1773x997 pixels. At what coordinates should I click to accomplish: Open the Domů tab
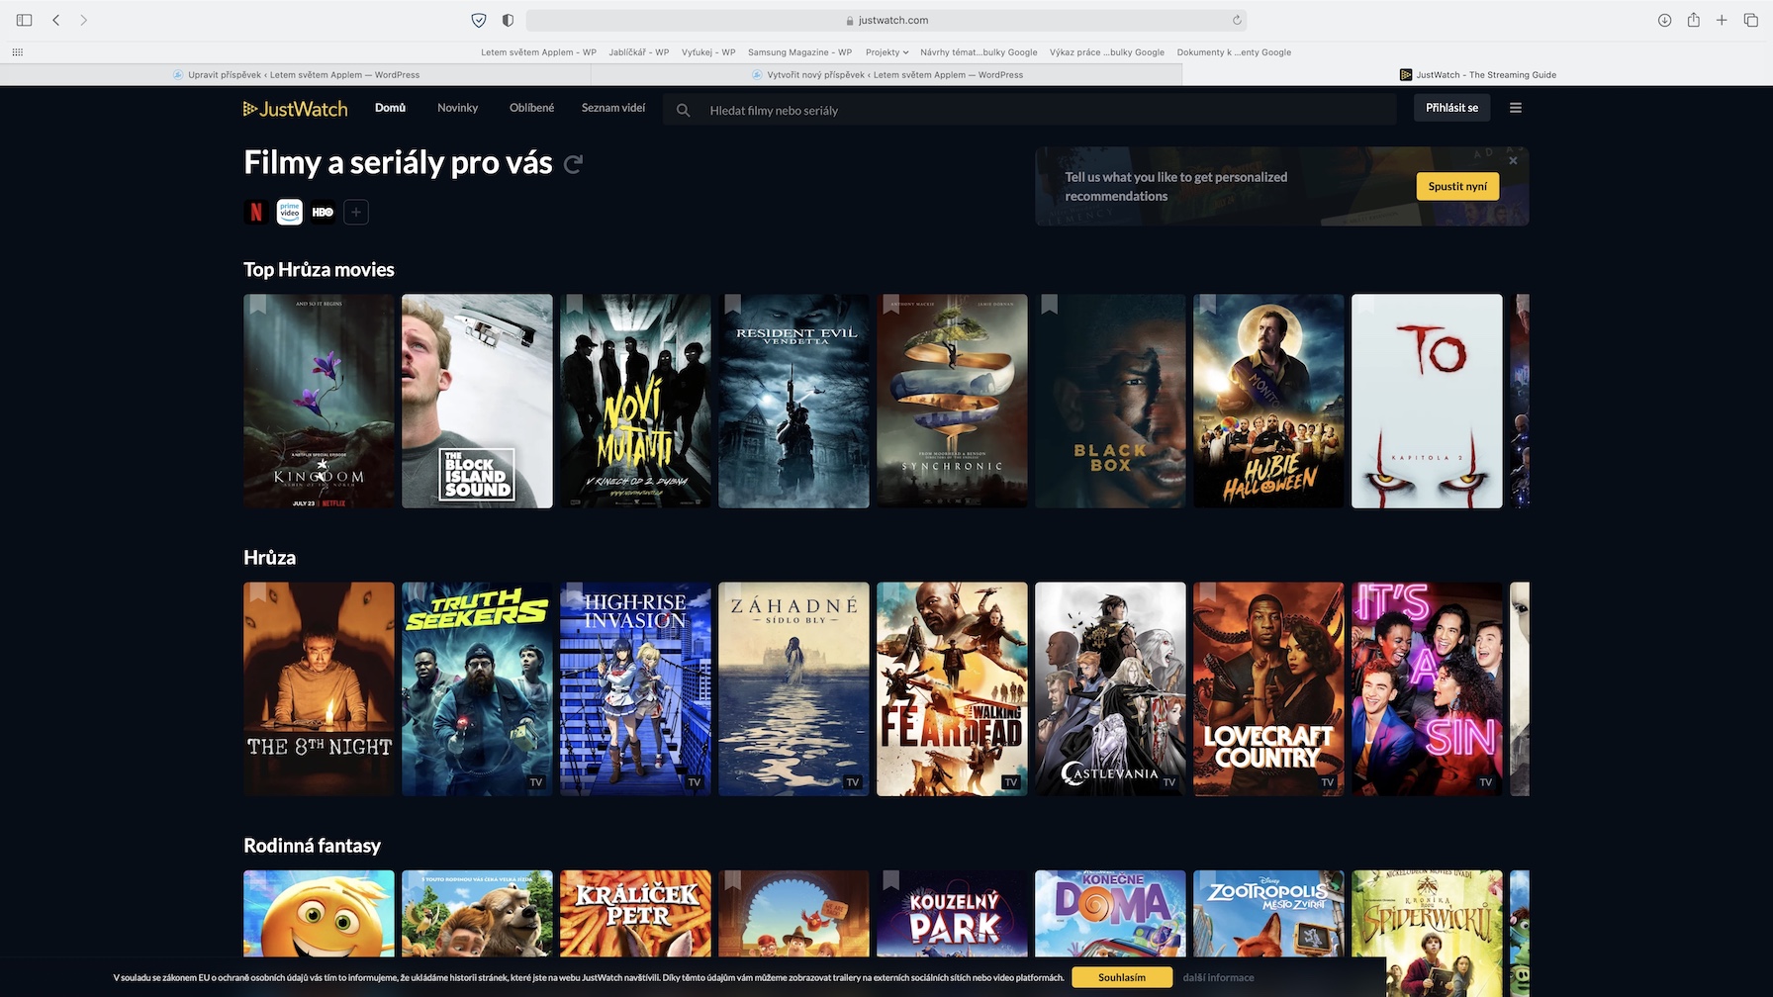[x=390, y=108]
